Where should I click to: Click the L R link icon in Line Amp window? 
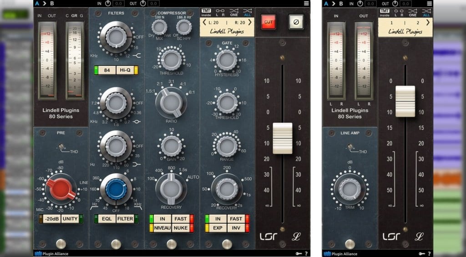click(x=399, y=12)
